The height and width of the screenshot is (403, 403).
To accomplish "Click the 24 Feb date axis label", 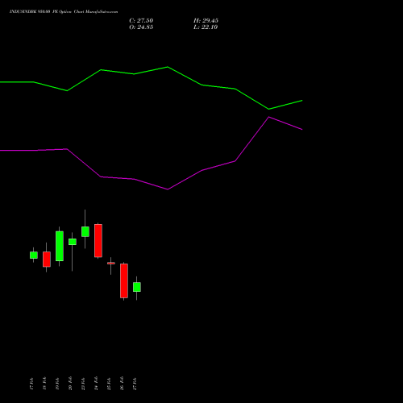I will (96, 384).
